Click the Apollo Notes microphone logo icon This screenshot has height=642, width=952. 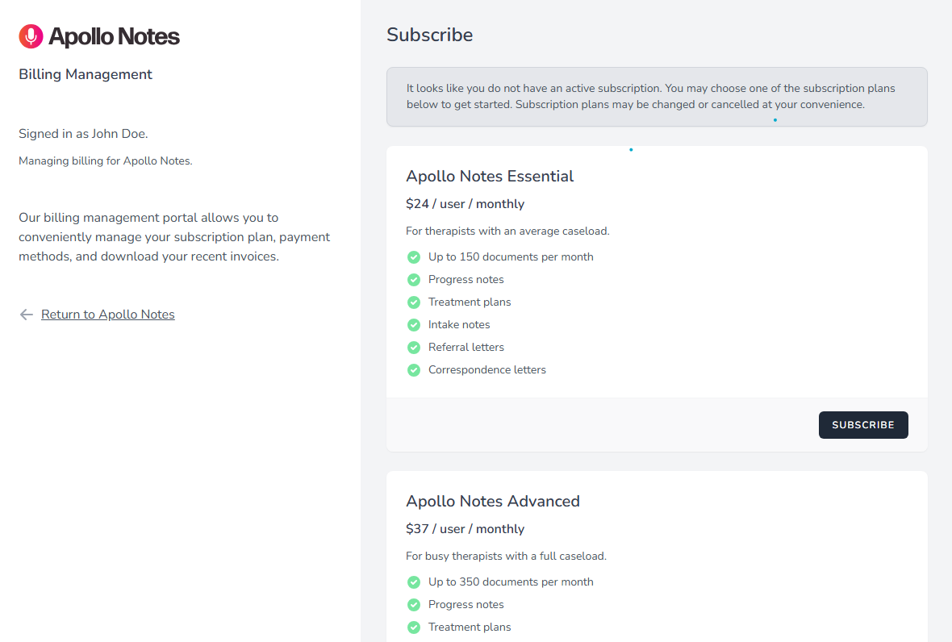tap(30, 35)
